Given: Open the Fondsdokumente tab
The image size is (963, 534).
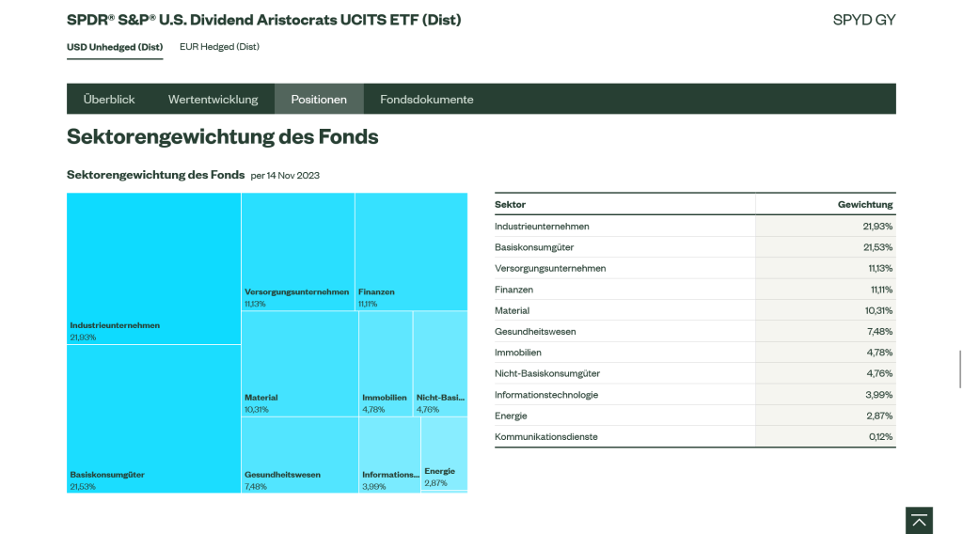Looking at the screenshot, I should coord(427,99).
